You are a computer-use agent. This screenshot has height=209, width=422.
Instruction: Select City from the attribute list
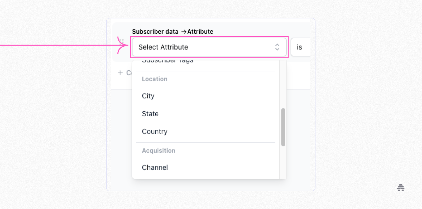pos(148,96)
